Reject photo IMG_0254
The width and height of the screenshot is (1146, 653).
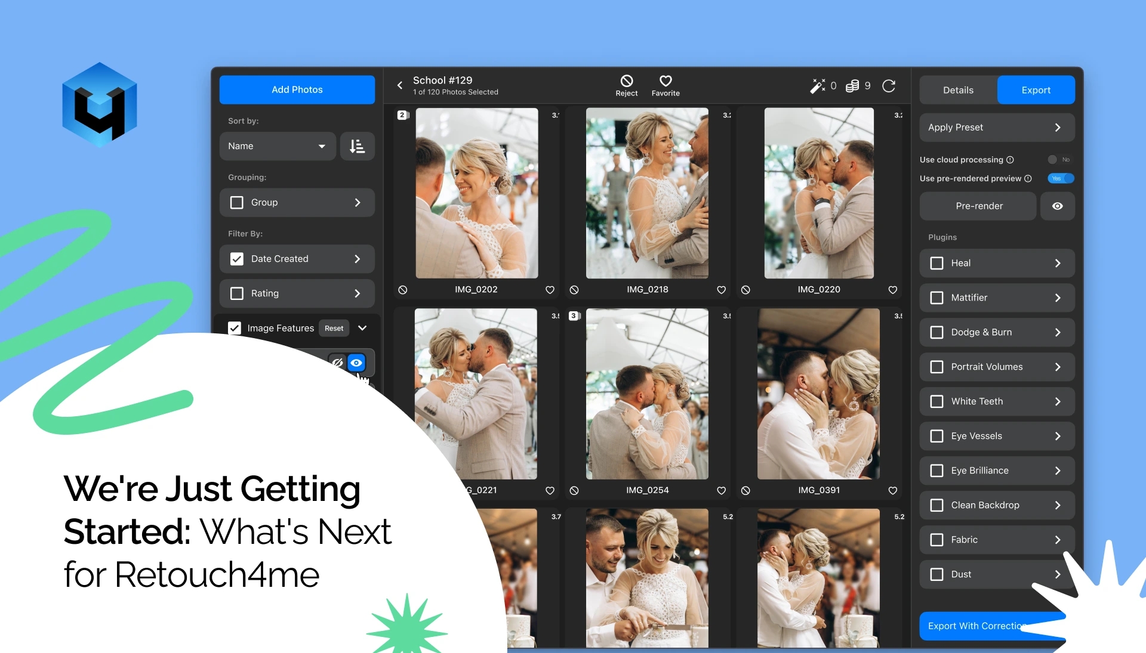coord(574,490)
